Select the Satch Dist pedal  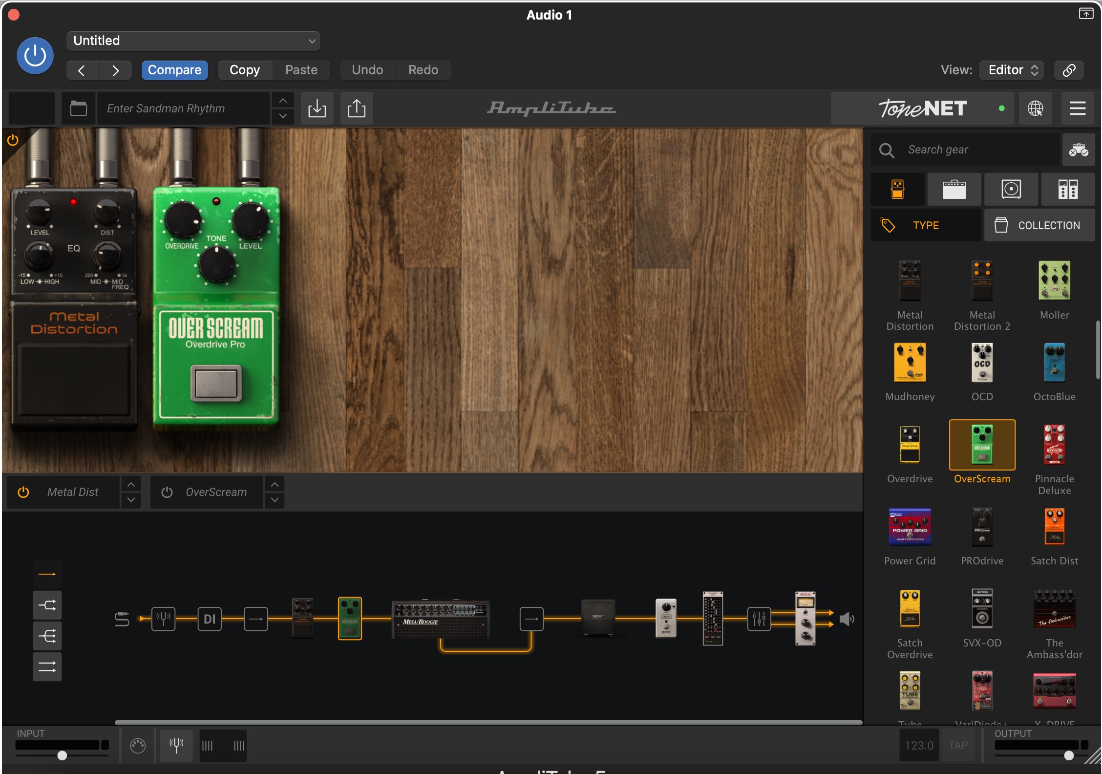pyautogui.click(x=1055, y=526)
